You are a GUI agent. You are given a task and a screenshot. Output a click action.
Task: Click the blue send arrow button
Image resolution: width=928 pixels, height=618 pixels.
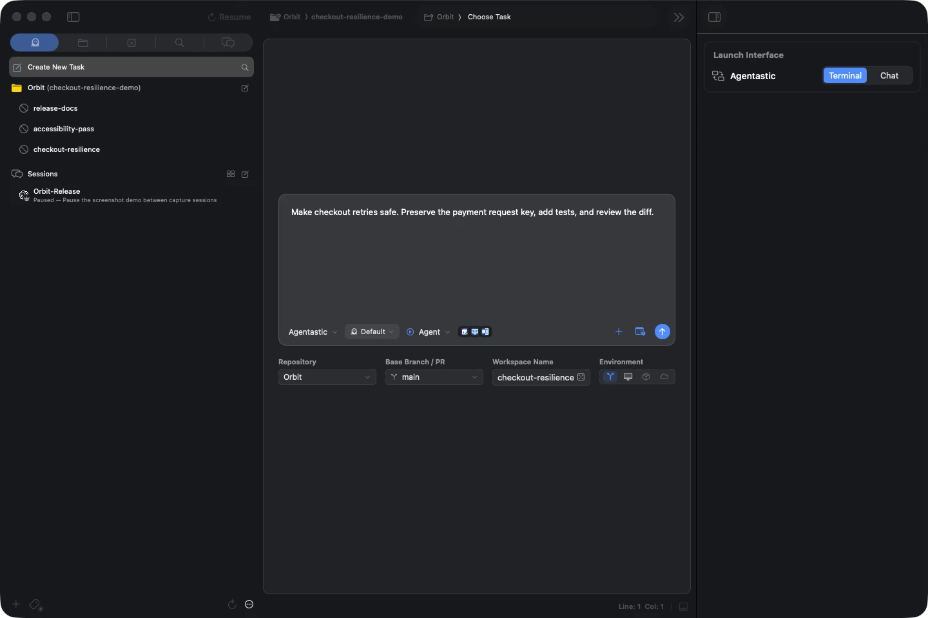point(662,332)
